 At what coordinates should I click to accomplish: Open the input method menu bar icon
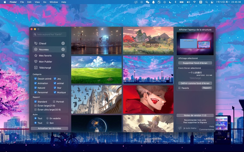click(x=201, y=2)
